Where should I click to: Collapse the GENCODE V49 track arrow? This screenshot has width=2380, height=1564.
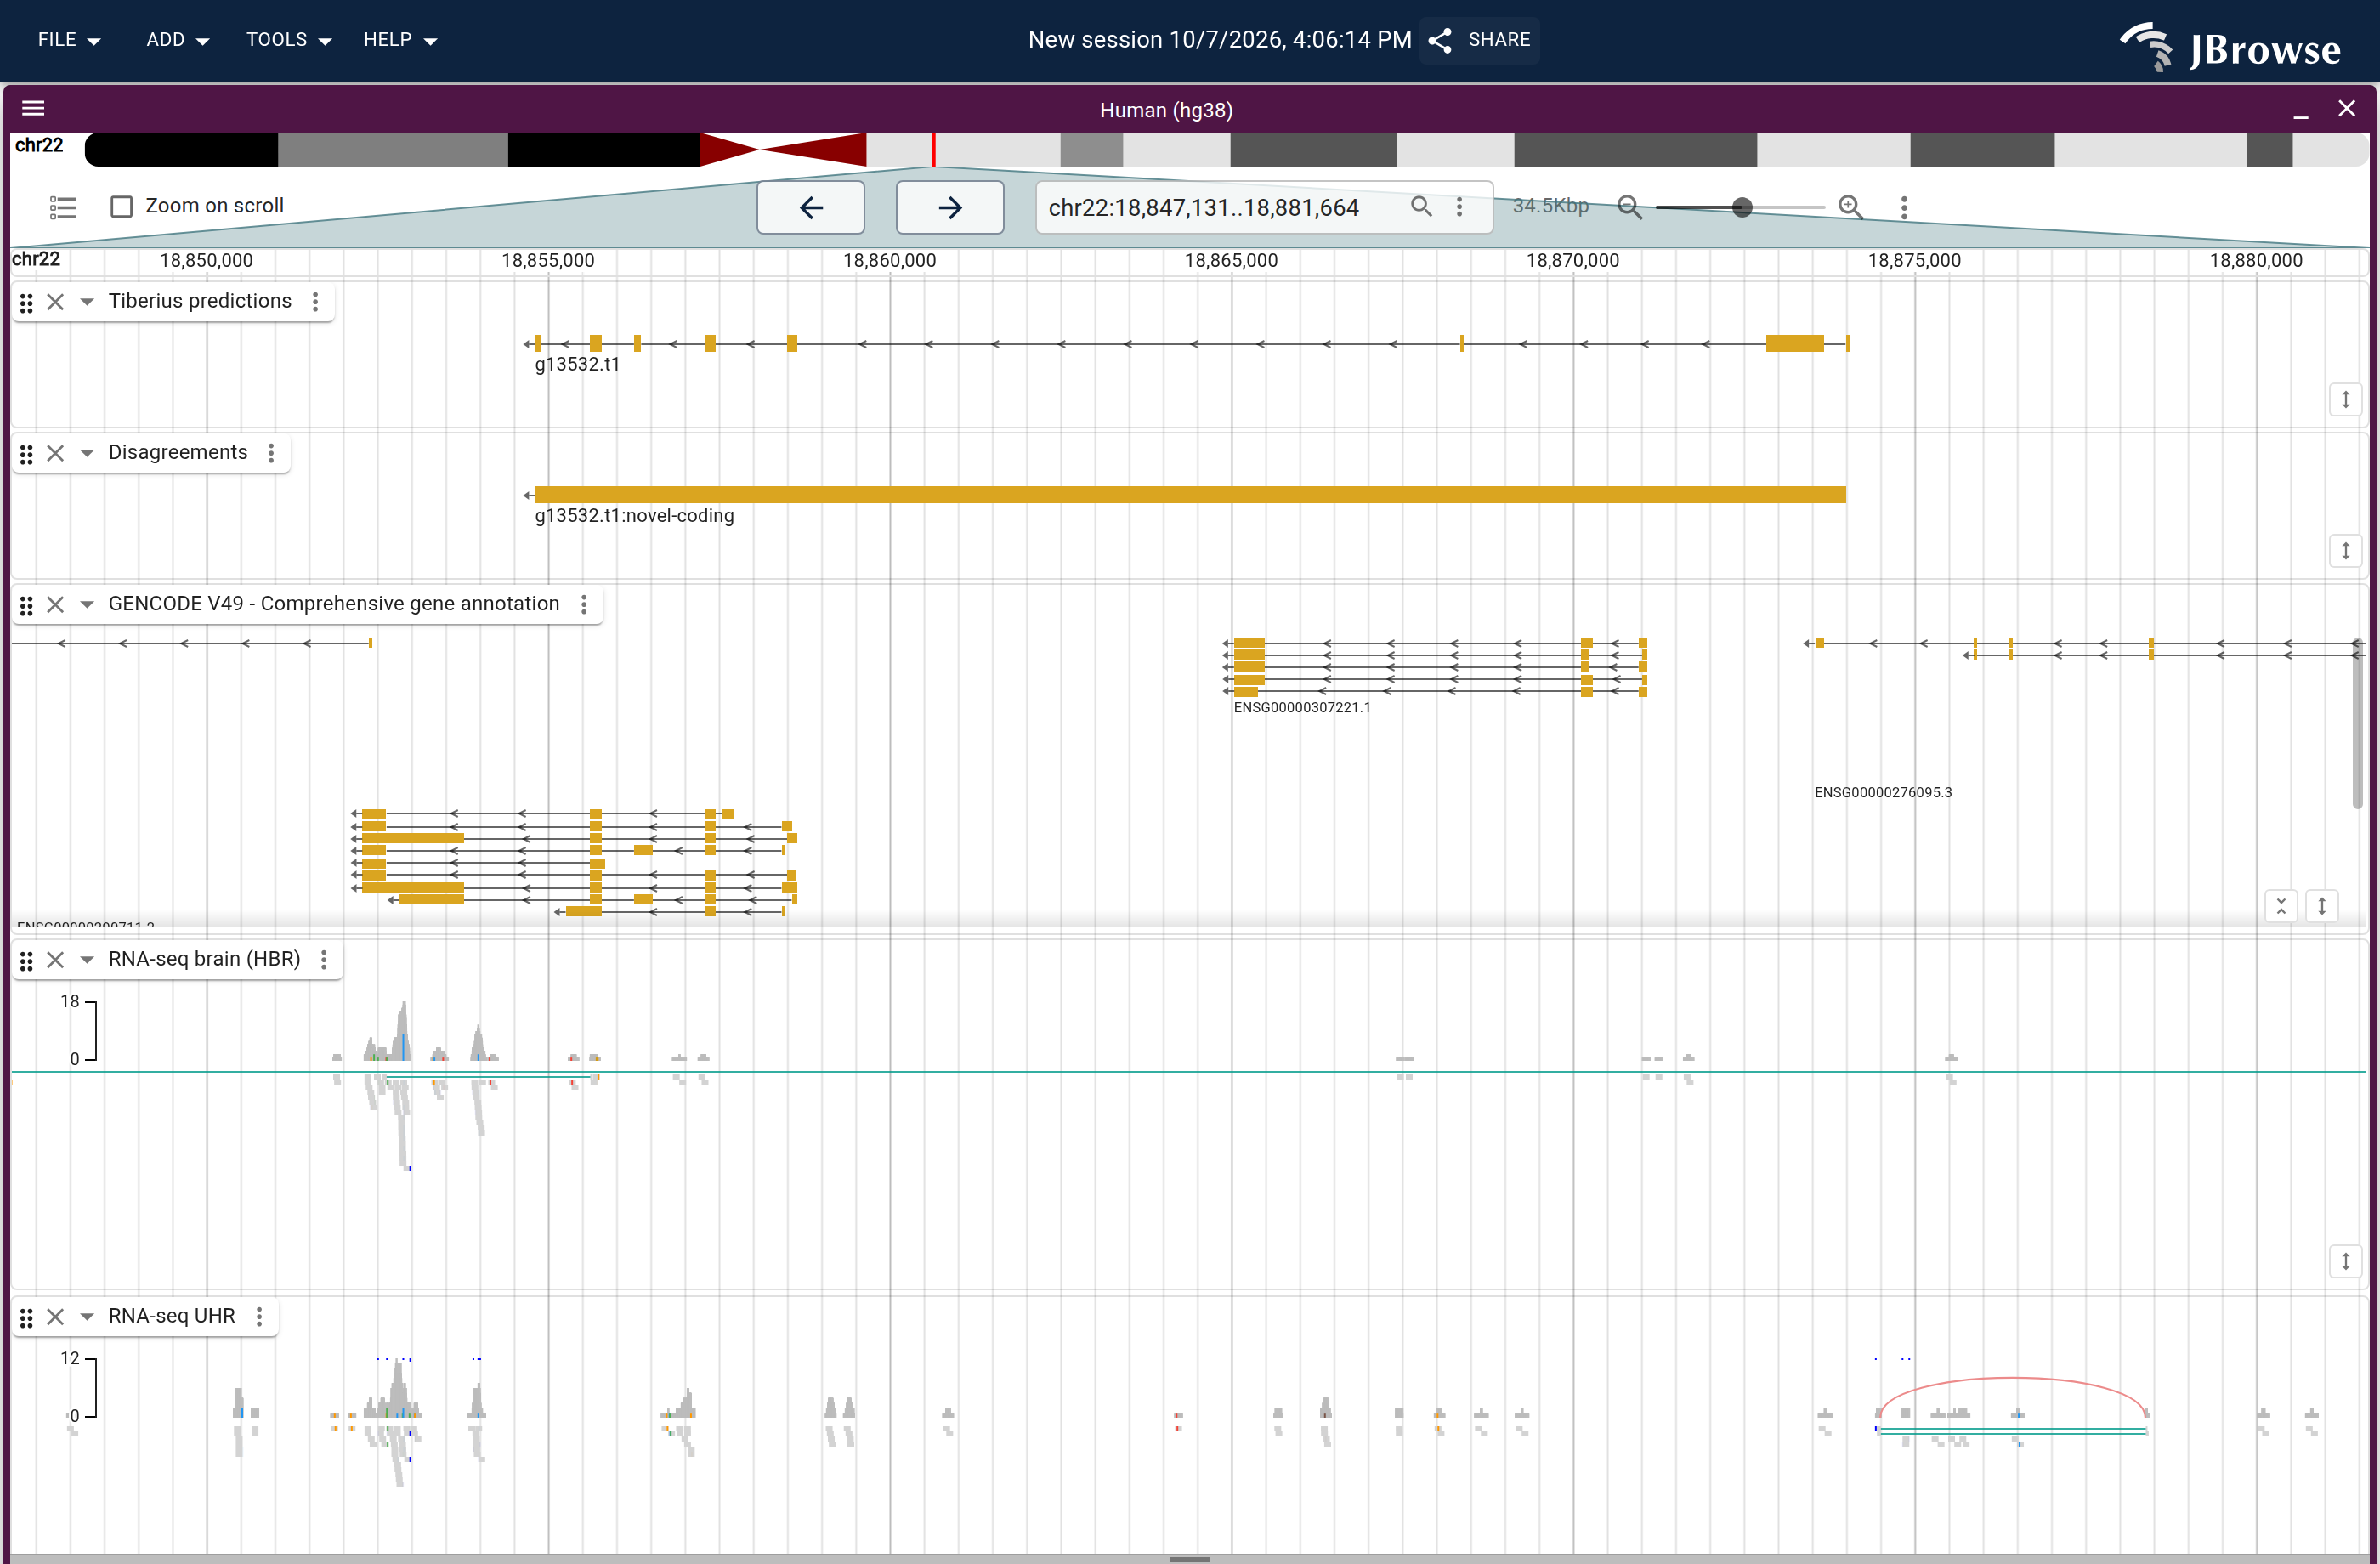87,604
